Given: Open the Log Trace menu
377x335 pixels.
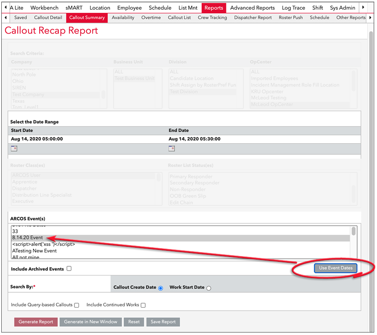Looking at the screenshot, I should 294,7.
